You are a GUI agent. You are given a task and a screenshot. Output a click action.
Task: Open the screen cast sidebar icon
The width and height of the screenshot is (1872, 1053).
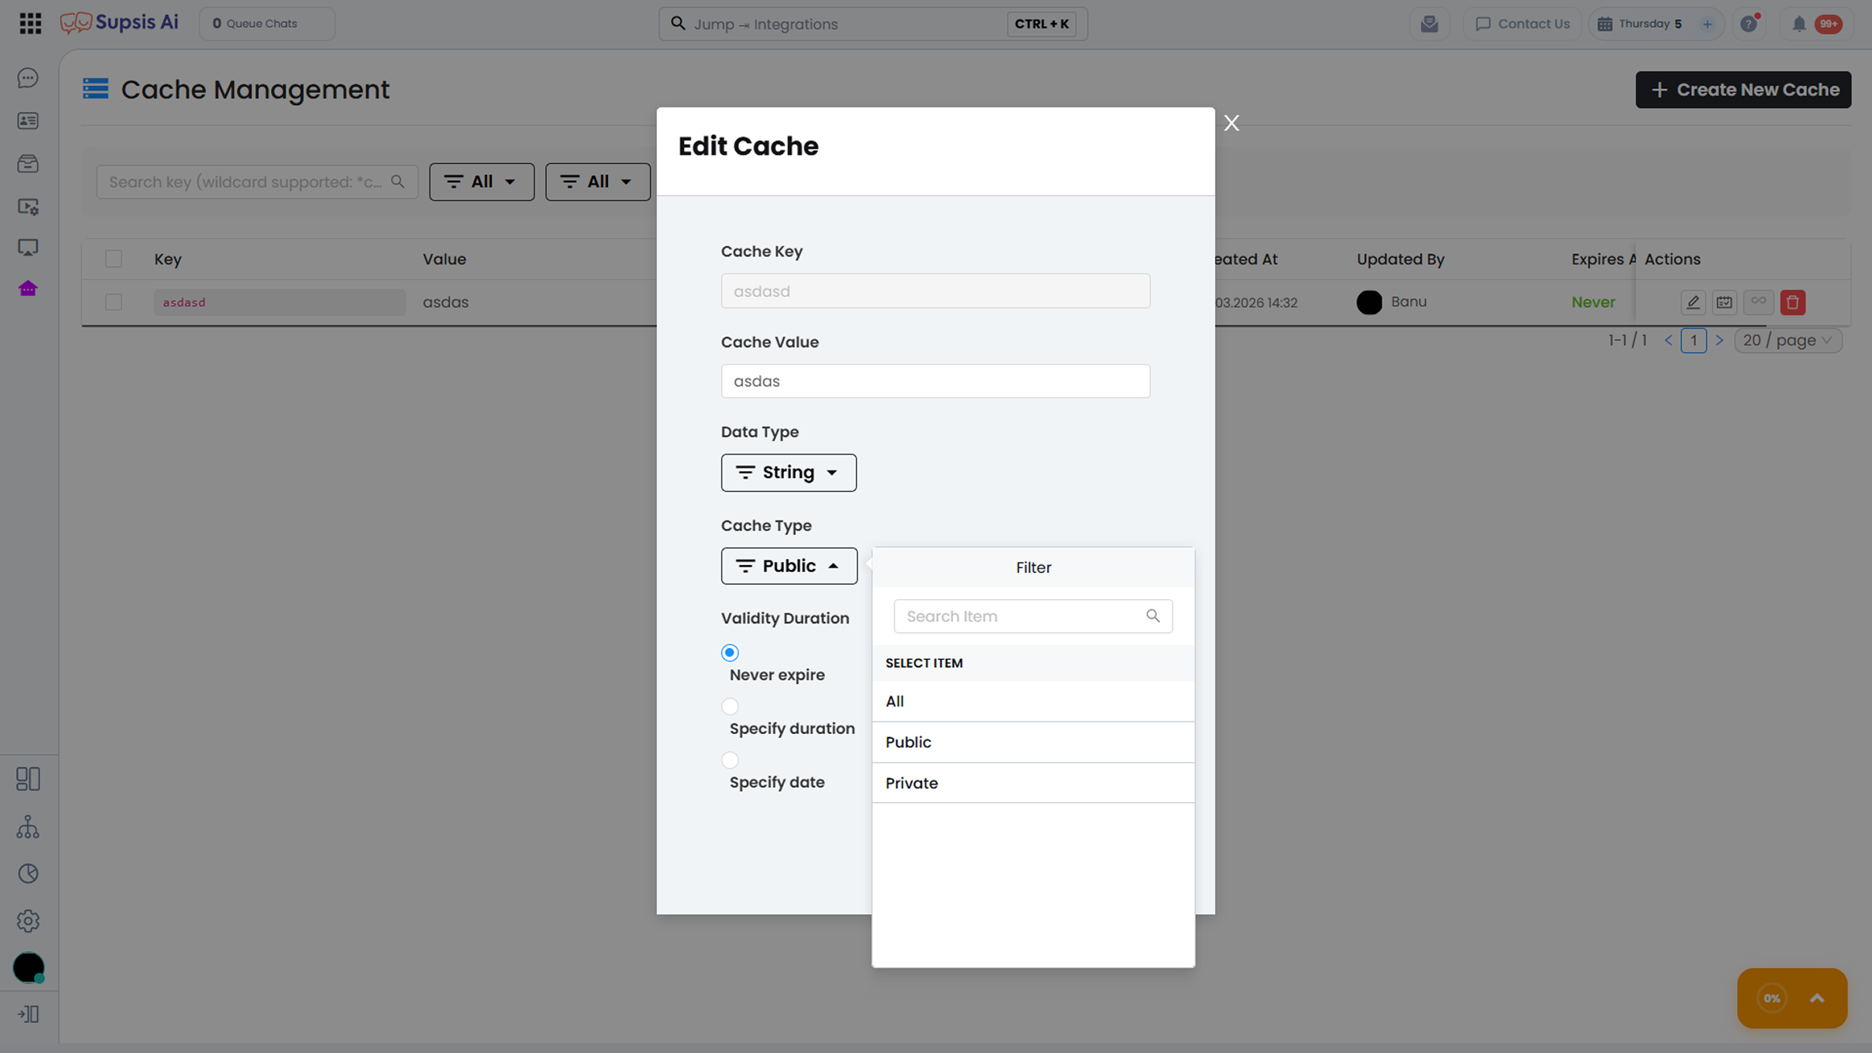click(x=28, y=248)
